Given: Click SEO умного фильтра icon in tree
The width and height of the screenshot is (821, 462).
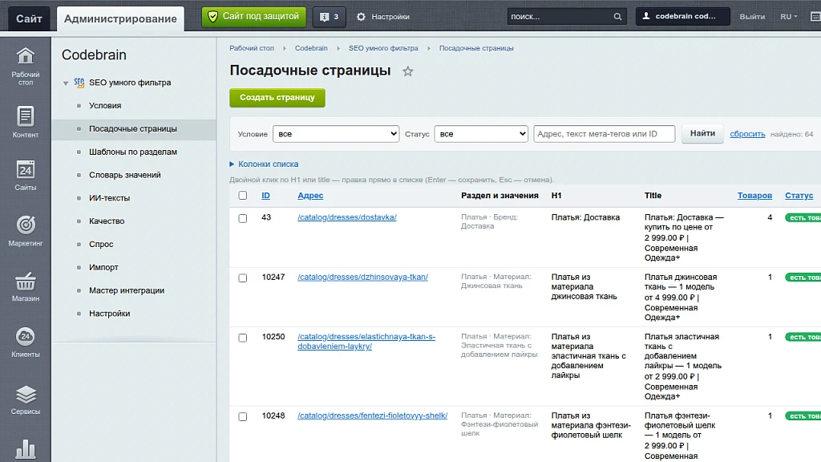Looking at the screenshot, I should pyautogui.click(x=79, y=83).
